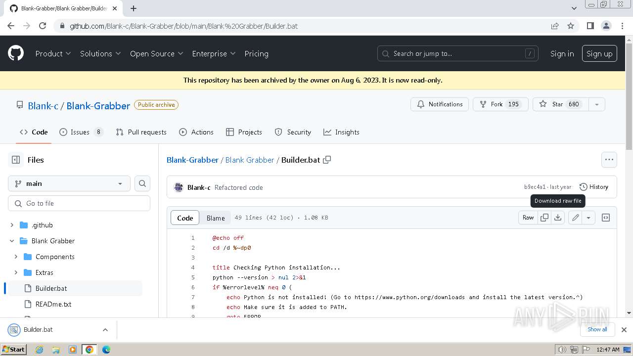Image resolution: width=633 pixels, height=356 pixels.
Task: Open the symbols panel icon
Action: 606,218
